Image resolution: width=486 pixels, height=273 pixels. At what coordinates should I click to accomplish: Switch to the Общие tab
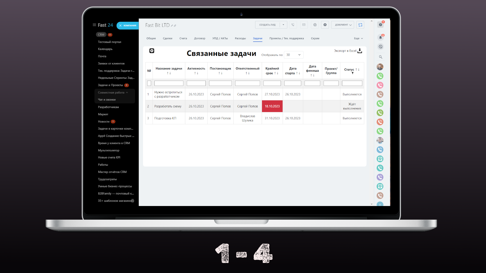tap(151, 38)
